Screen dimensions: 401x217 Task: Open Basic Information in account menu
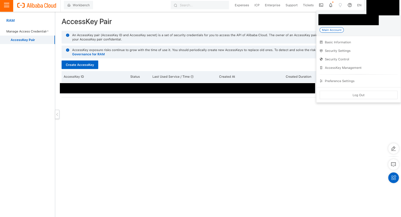point(338,42)
